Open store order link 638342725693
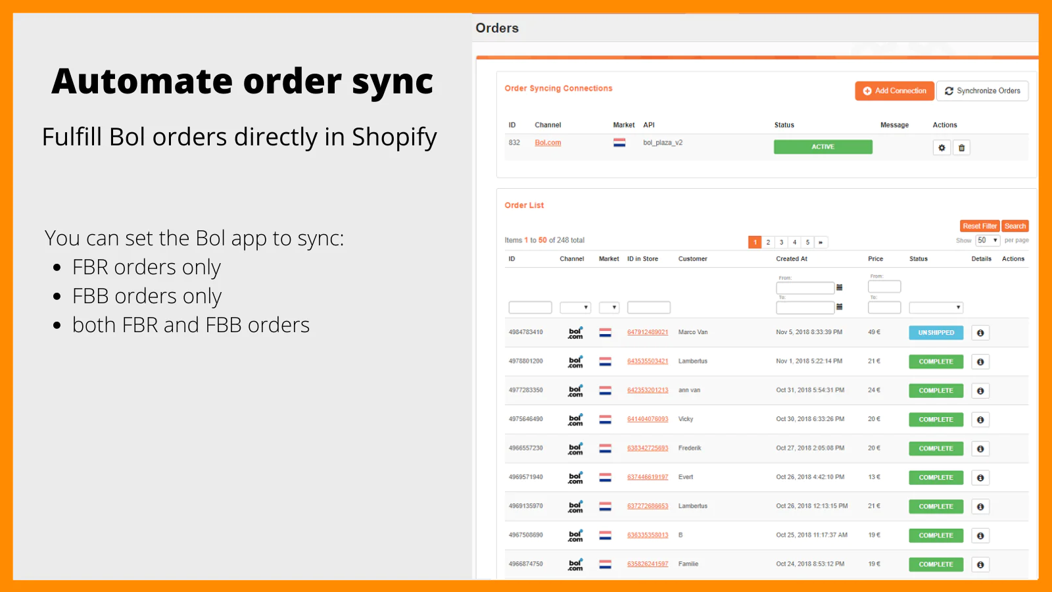The height and width of the screenshot is (592, 1052). [x=648, y=448]
